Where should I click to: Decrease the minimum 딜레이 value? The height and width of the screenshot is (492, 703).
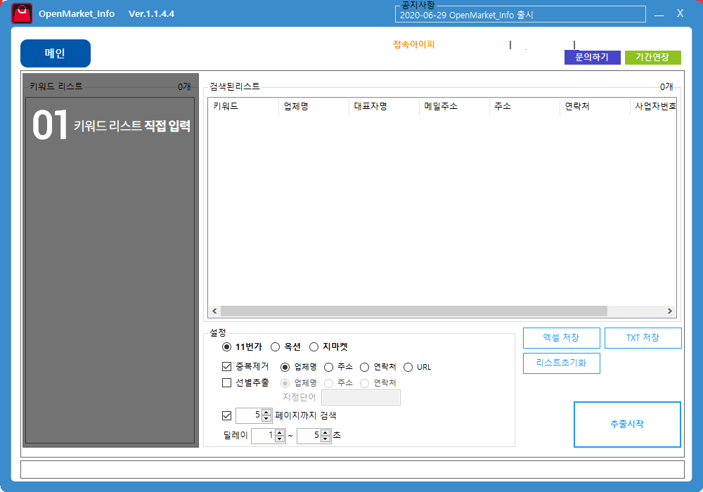click(280, 438)
